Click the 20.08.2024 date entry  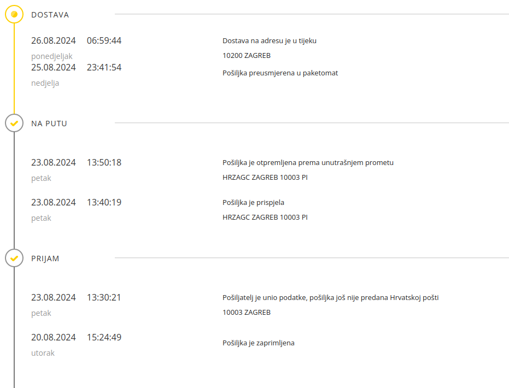[54, 337]
